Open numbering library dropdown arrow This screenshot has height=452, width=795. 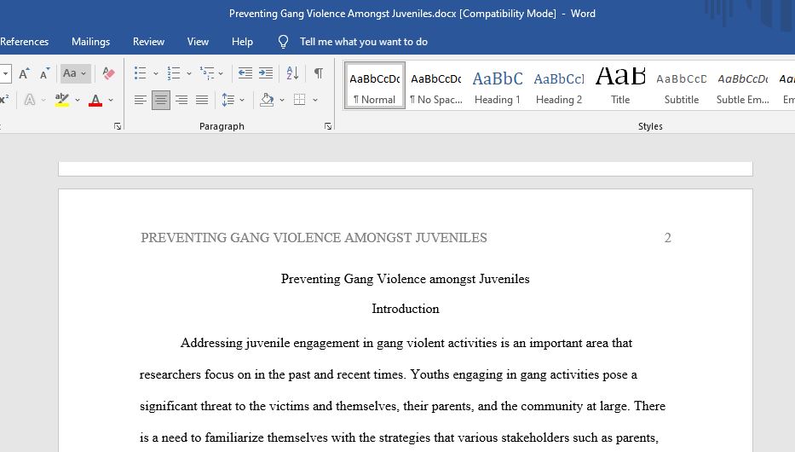(x=189, y=73)
